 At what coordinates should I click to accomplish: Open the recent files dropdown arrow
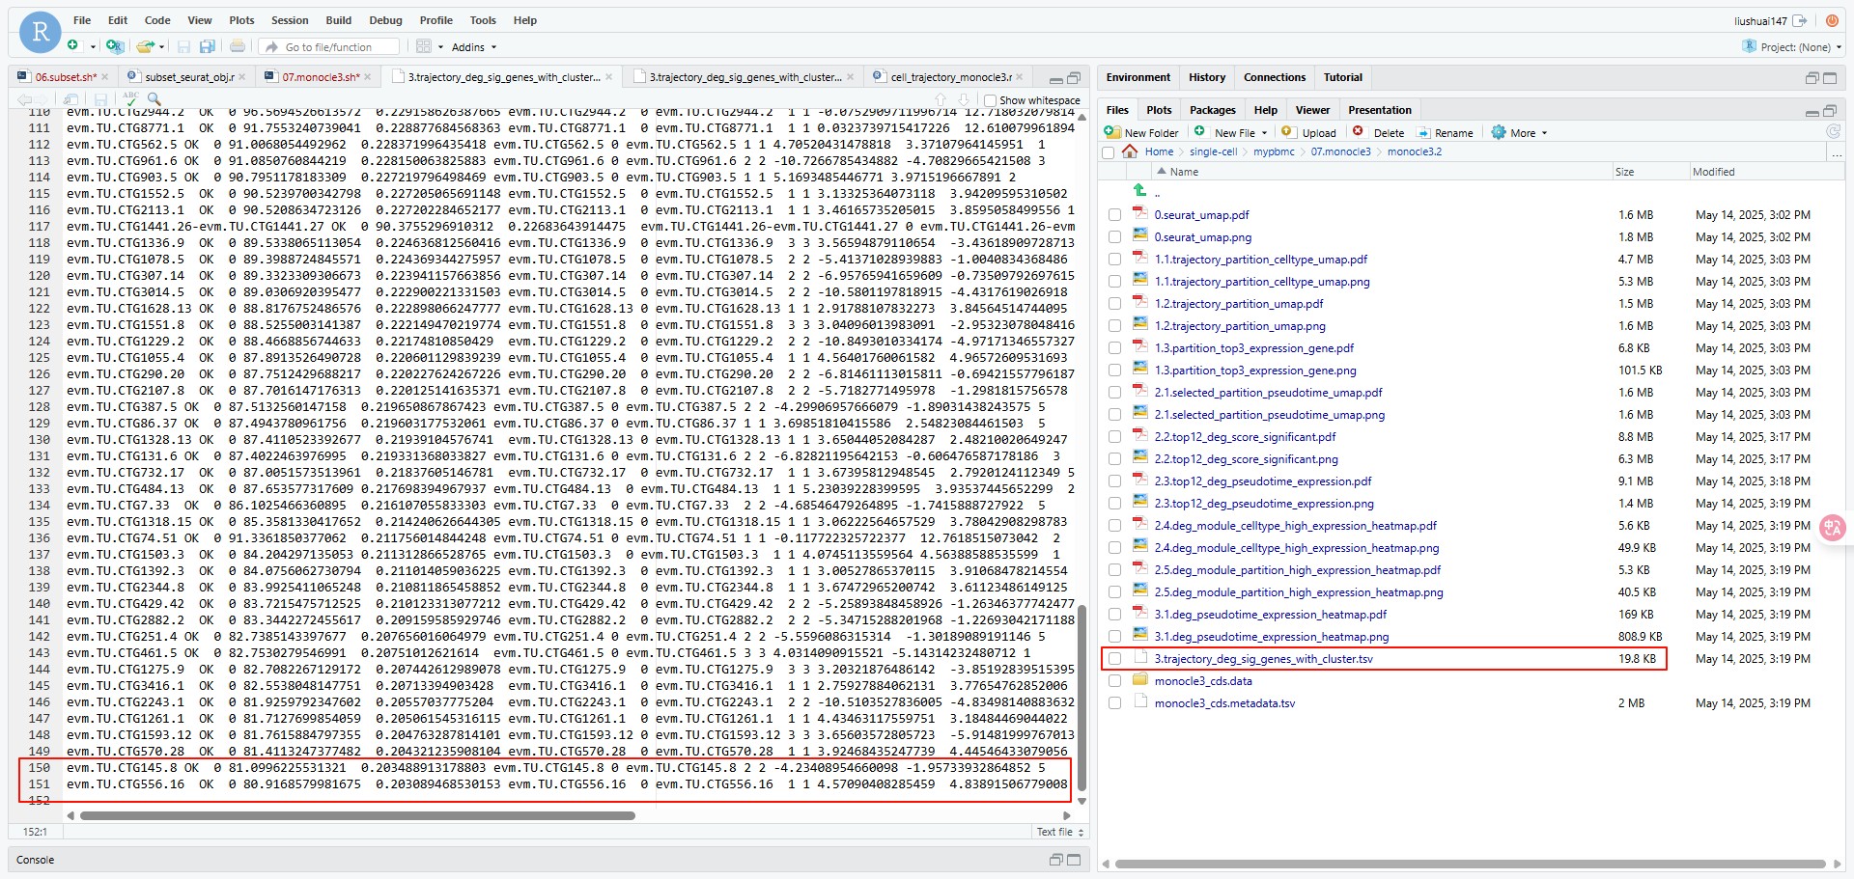(x=162, y=46)
